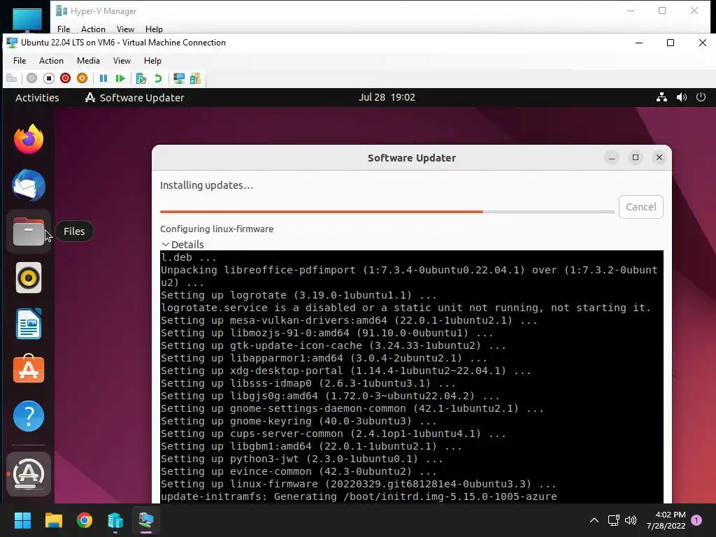Open Ubuntu Software from the dock
This screenshot has height=537, width=716.
[28, 369]
